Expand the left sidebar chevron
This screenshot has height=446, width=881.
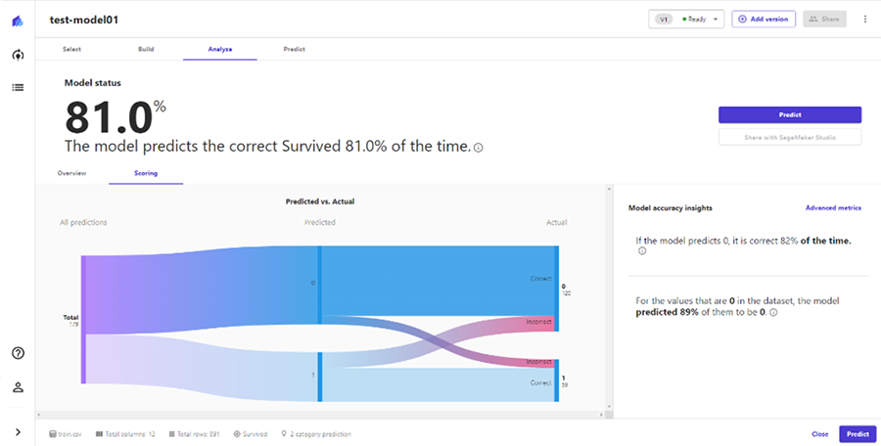click(18, 432)
